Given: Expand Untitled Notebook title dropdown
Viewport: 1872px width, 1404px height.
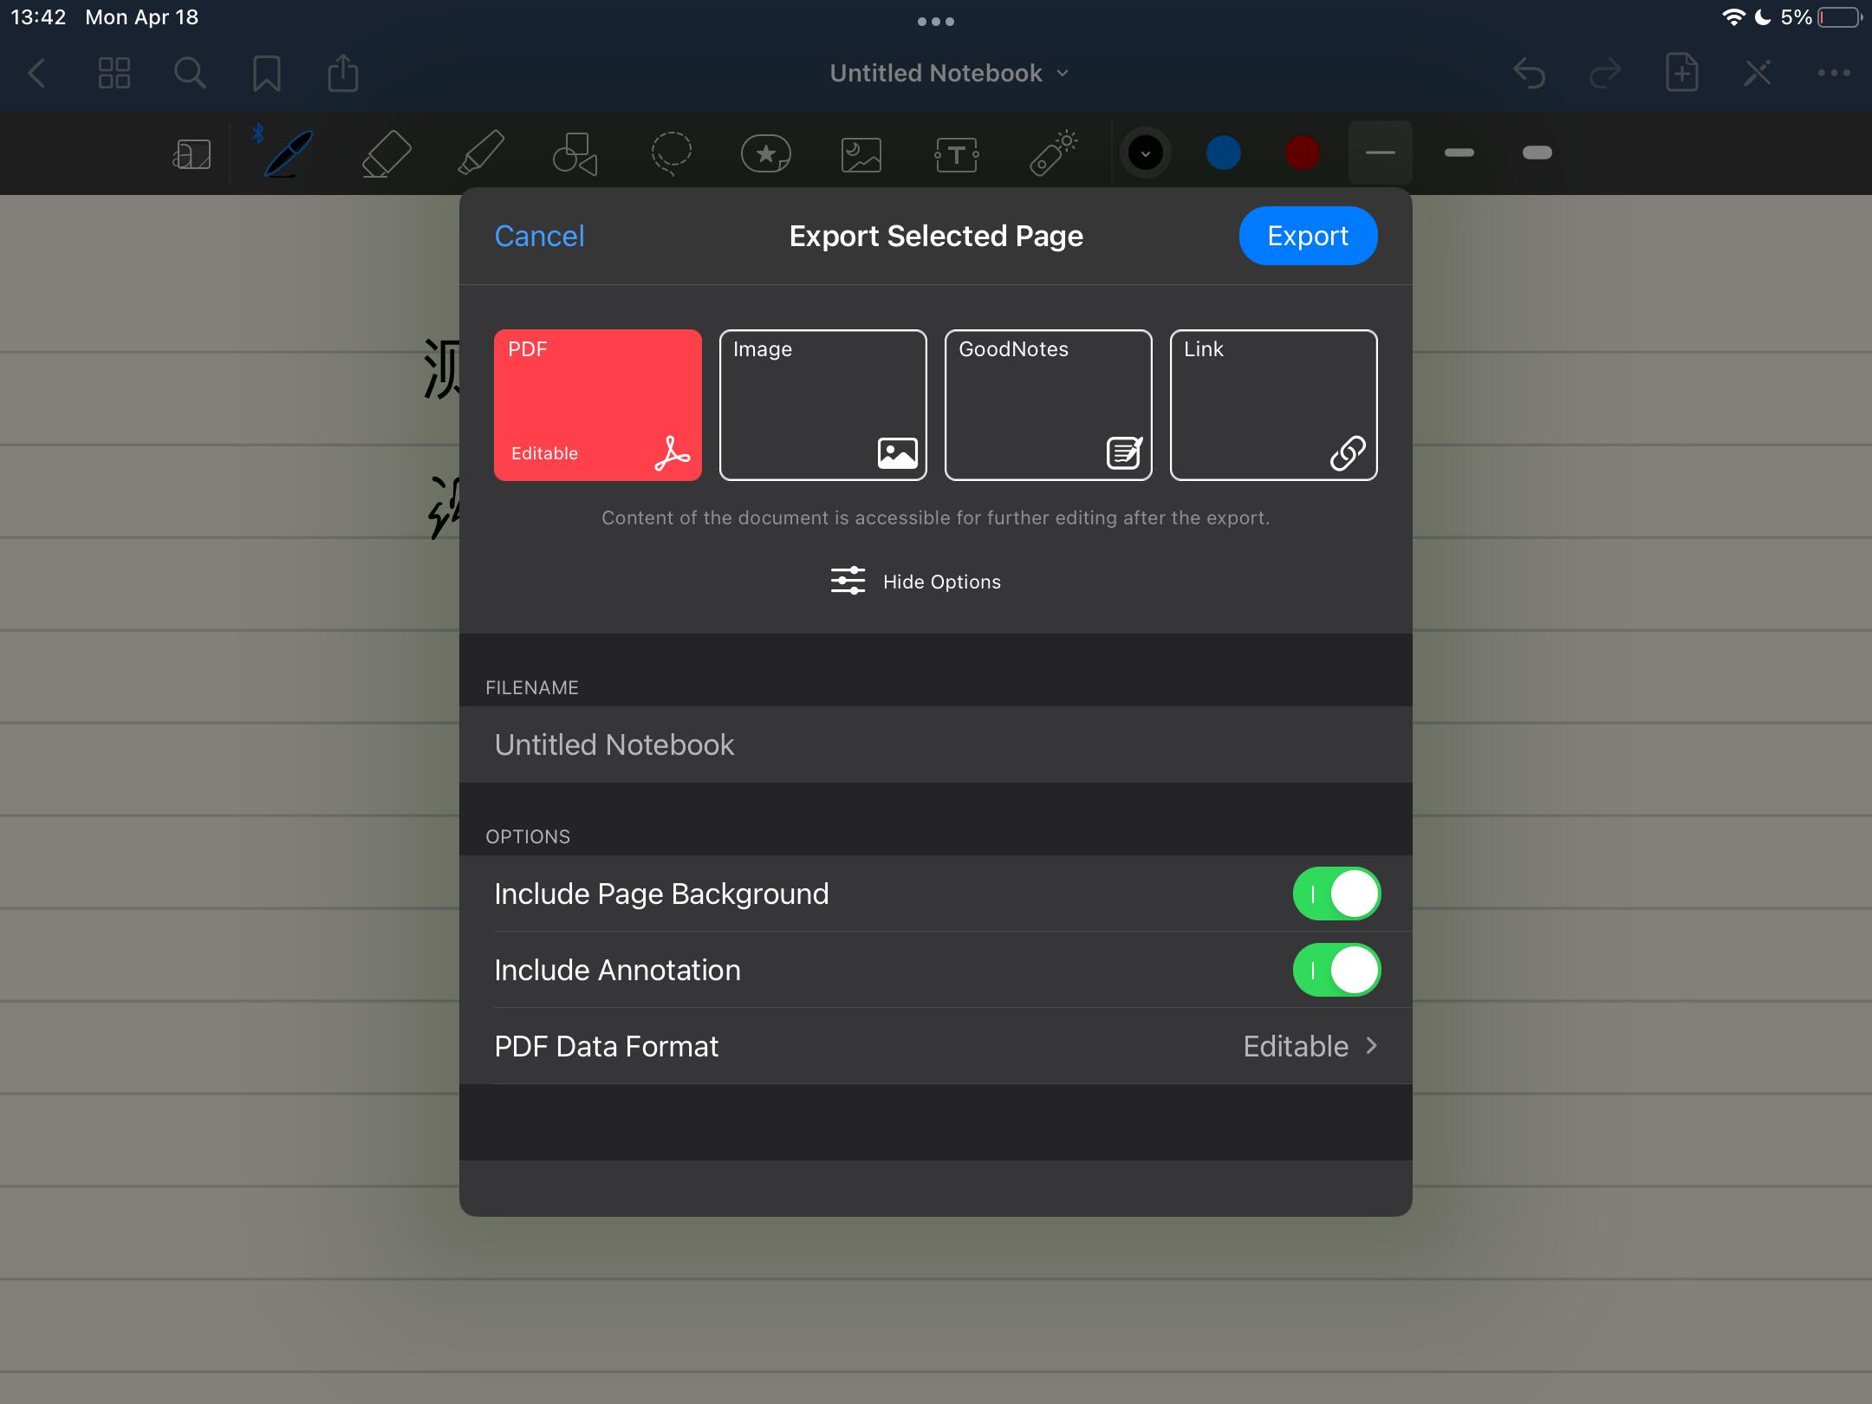Looking at the screenshot, I should 949,74.
